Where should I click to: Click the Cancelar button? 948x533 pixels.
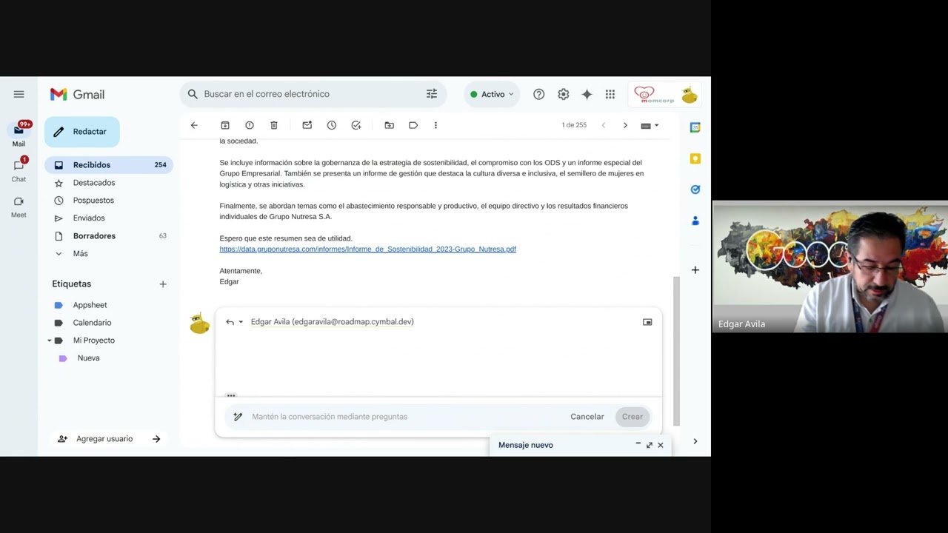587,417
